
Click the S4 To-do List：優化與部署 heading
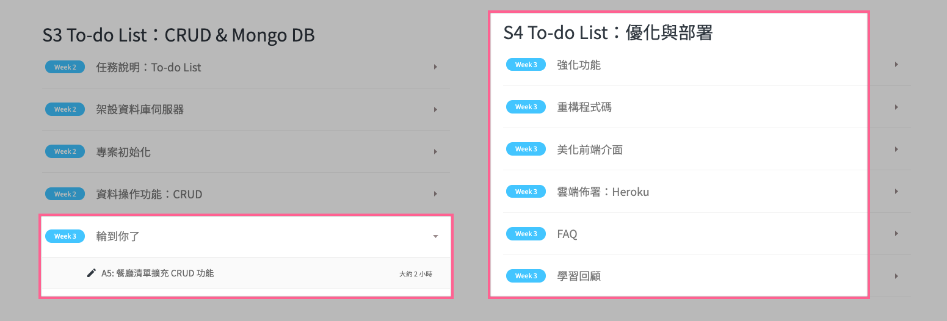pyautogui.click(x=608, y=33)
